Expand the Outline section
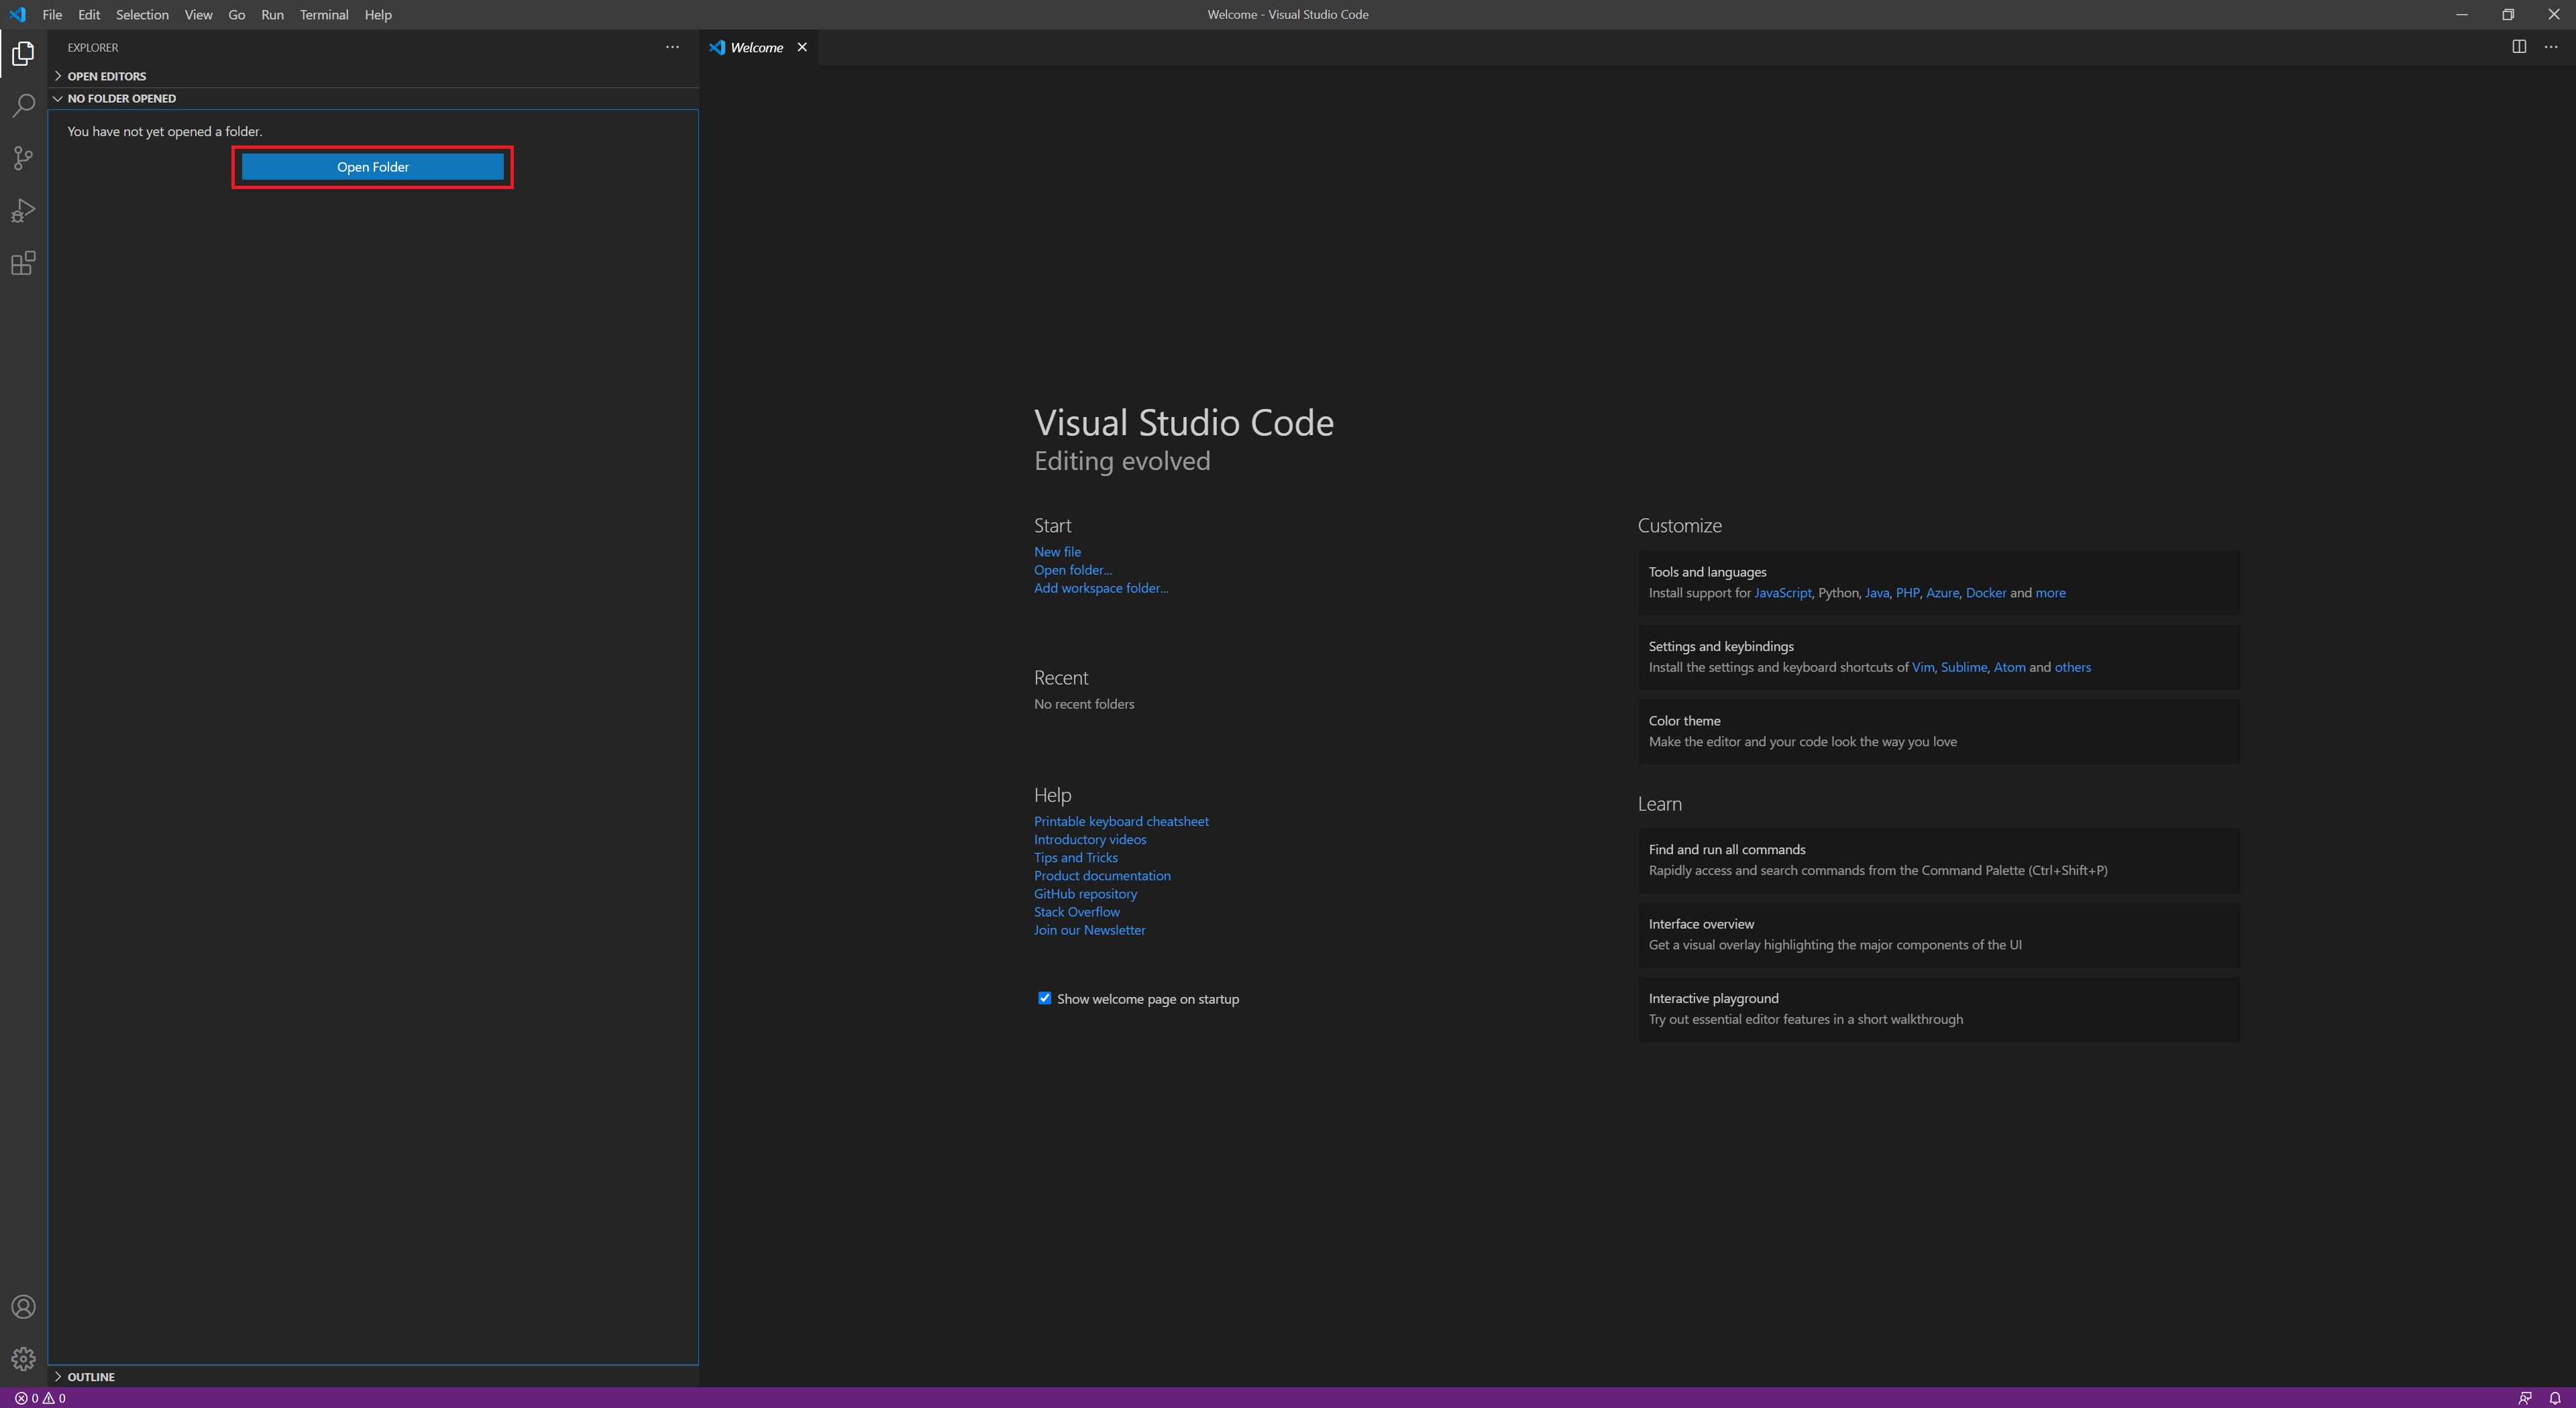2576x1408 pixels. point(90,1376)
